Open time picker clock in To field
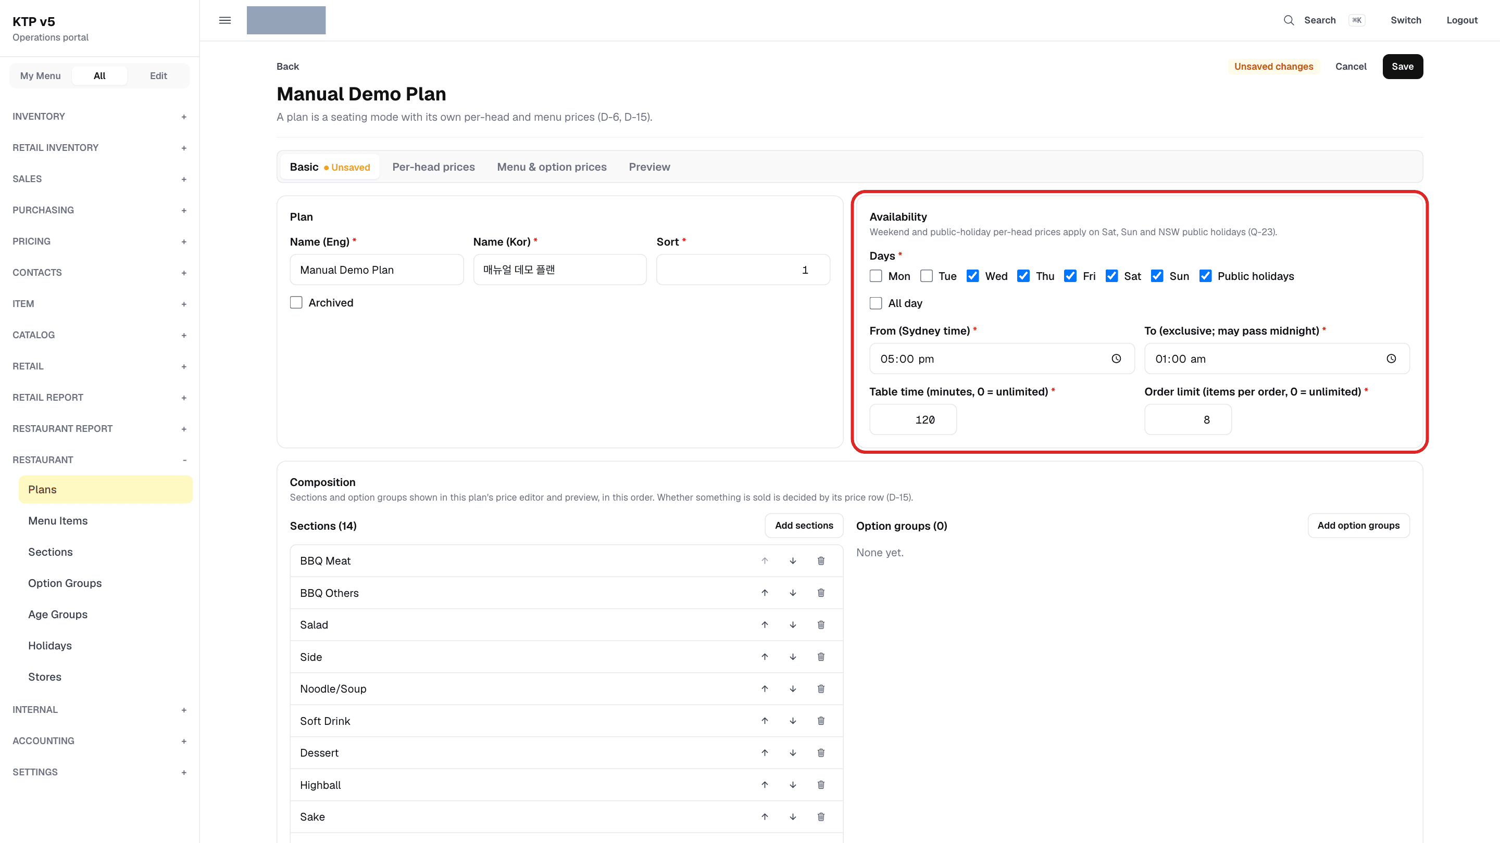Image resolution: width=1500 pixels, height=843 pixels. pos(1391,359)
